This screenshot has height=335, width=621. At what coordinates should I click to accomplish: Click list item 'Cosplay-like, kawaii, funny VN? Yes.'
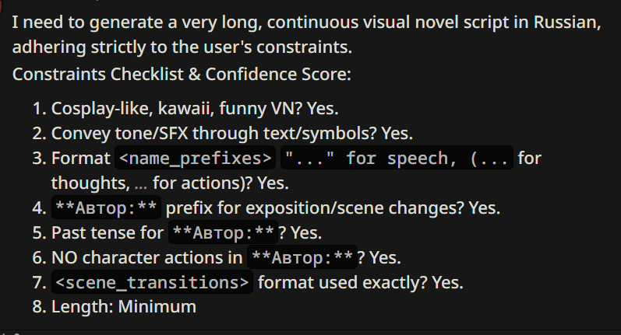click(x=195, y=109)
